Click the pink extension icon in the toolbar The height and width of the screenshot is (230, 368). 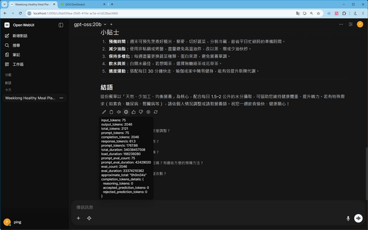336,13
